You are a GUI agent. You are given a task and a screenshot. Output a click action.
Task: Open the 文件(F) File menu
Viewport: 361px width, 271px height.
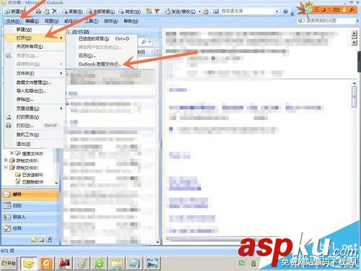pyautogui.click(x=13, y=21)
